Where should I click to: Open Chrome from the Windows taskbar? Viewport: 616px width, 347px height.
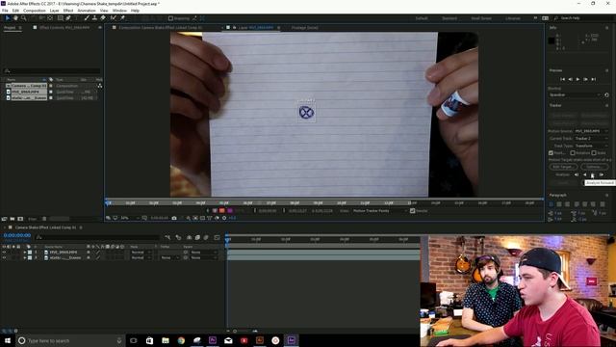coord(181,340)
